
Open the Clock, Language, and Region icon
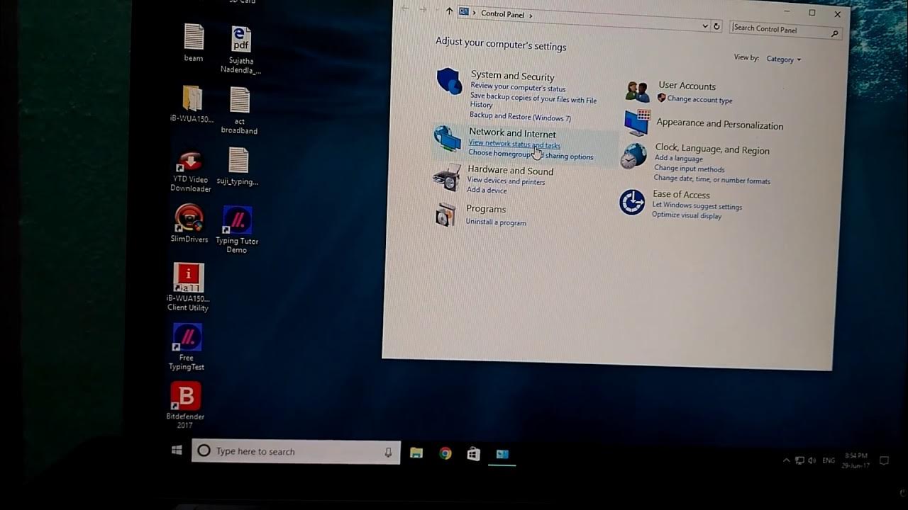point(633,156)
